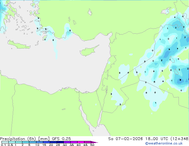Click the legend label '35'
The width and height of the screenshot is (189, 146).
coord(72,145)
